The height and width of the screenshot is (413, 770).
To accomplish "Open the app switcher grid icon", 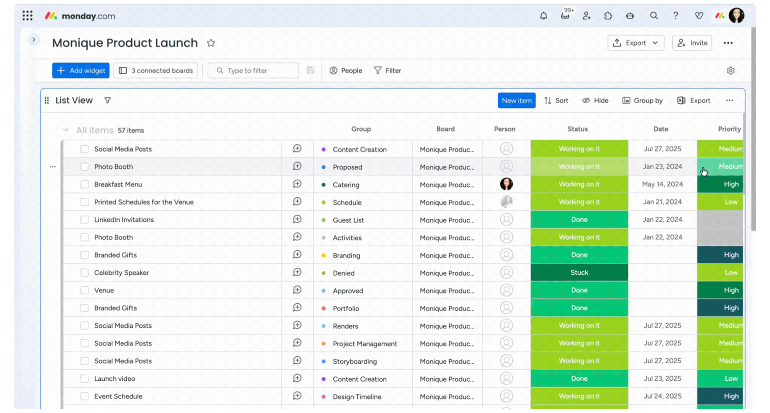I will tap(28, 16).
